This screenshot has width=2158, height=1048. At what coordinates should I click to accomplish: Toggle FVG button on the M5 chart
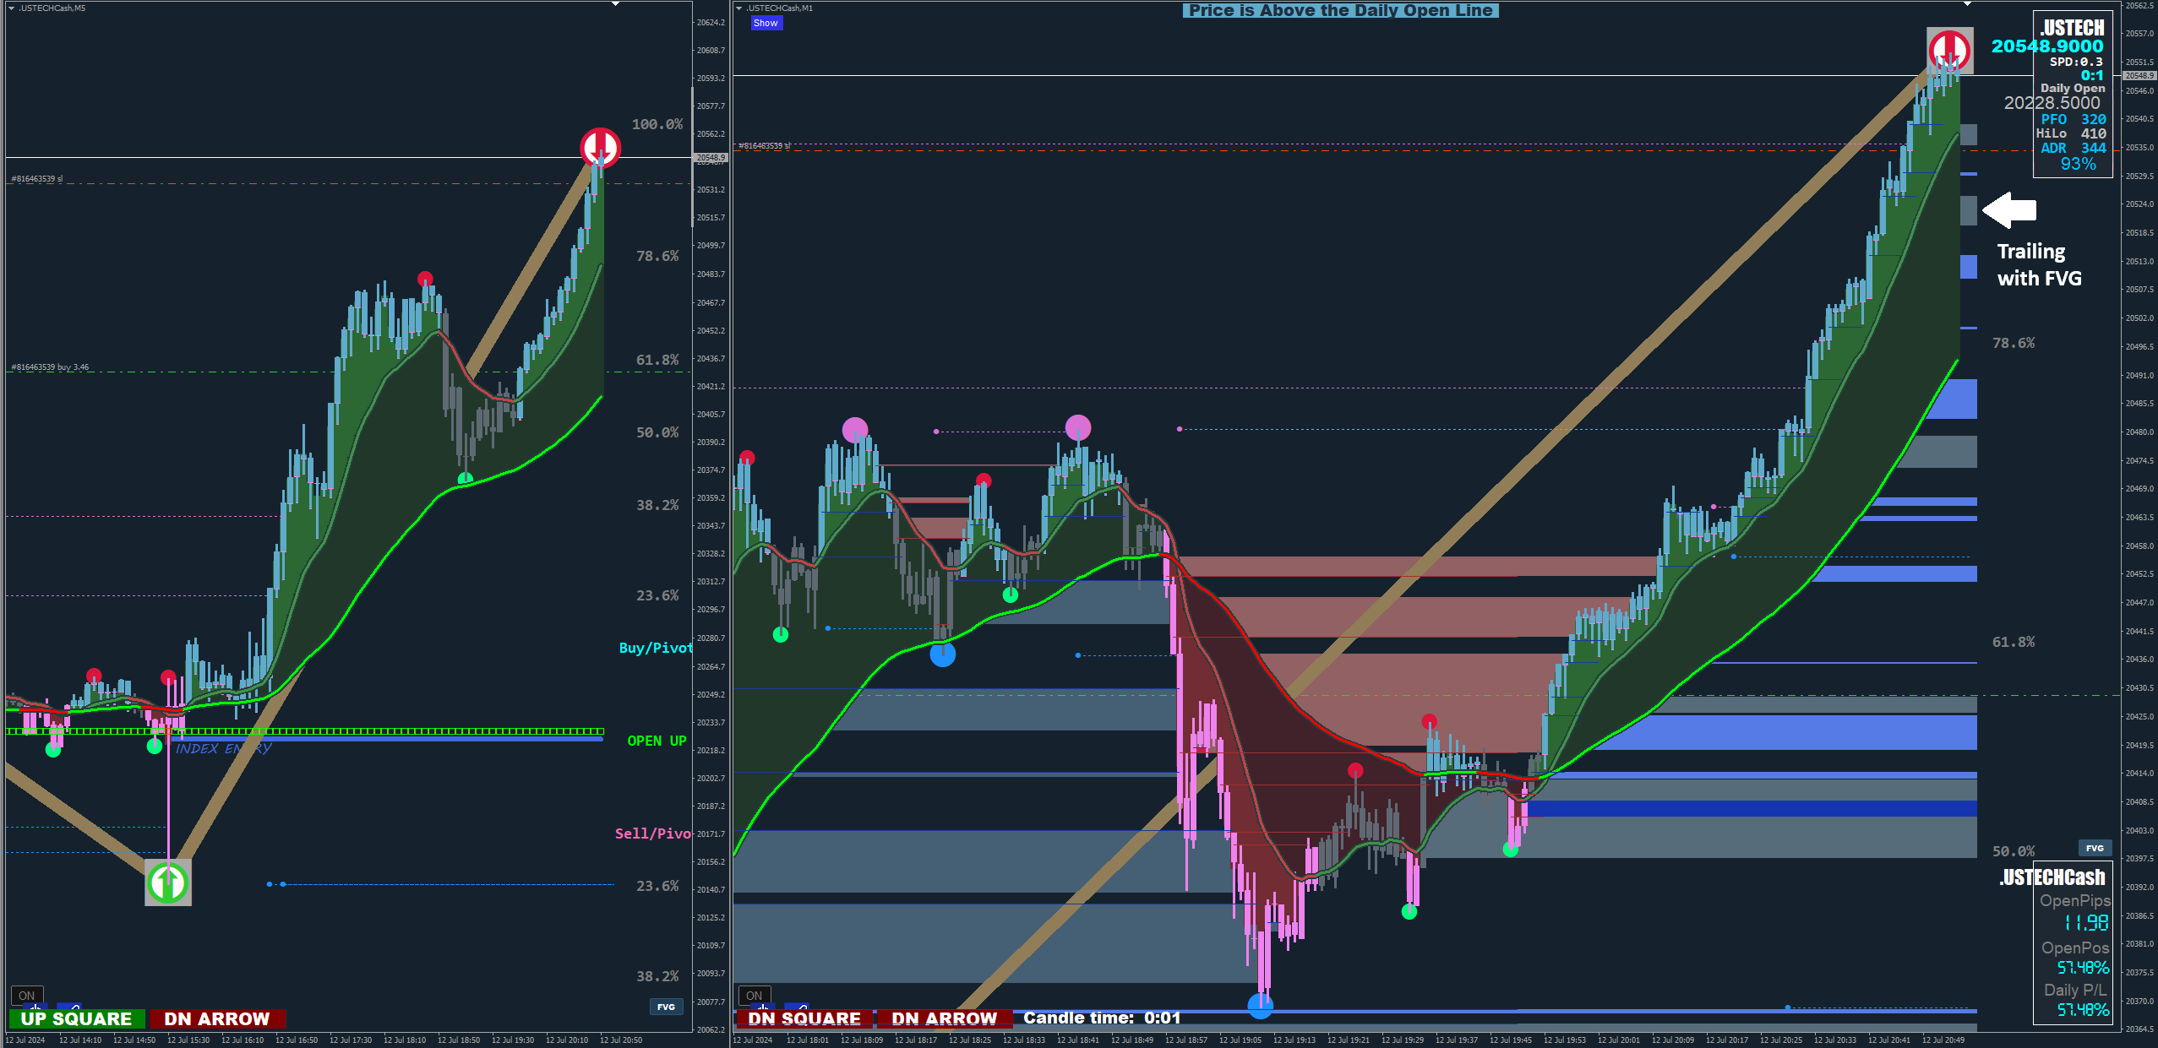(666, 1007)
